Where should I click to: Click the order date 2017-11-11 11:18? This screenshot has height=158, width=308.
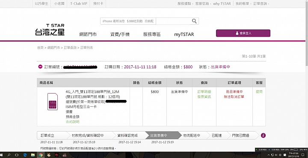point(140,67)
